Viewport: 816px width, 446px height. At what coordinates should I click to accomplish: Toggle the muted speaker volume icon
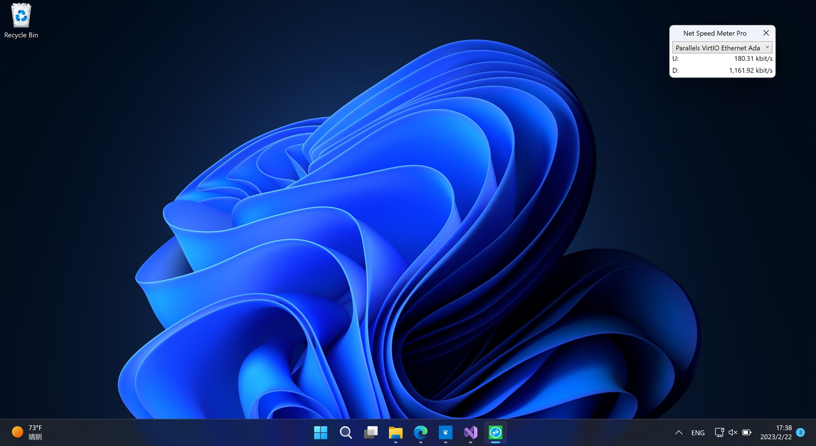coord(733,432)
